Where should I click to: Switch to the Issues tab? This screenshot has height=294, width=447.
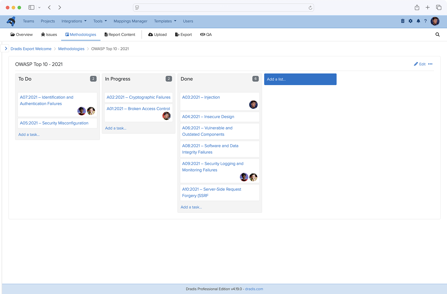[49, 34]
